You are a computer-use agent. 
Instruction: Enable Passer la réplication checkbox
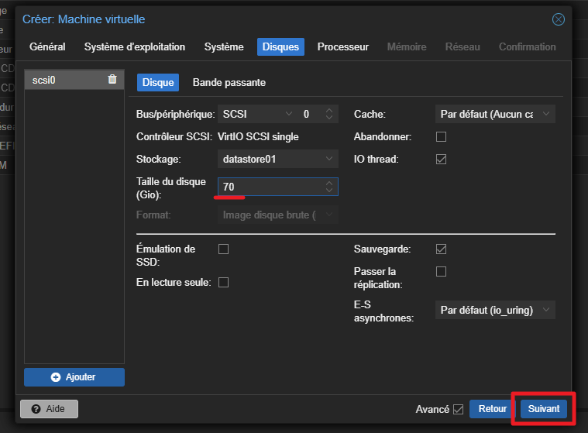[441, 271]
